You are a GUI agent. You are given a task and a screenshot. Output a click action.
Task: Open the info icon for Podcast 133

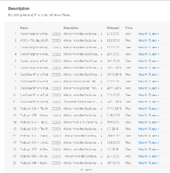(x=101, y=129)
